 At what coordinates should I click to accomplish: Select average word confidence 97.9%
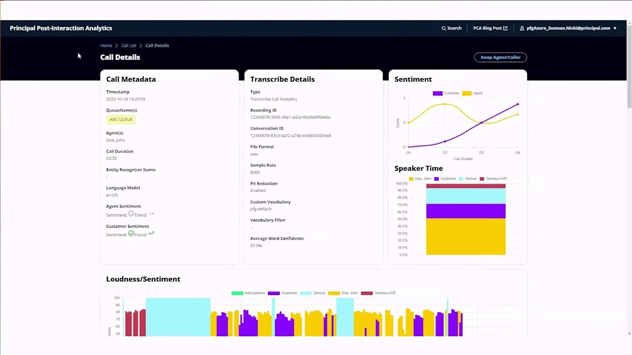pyautogui.click(x=256, y=246)
